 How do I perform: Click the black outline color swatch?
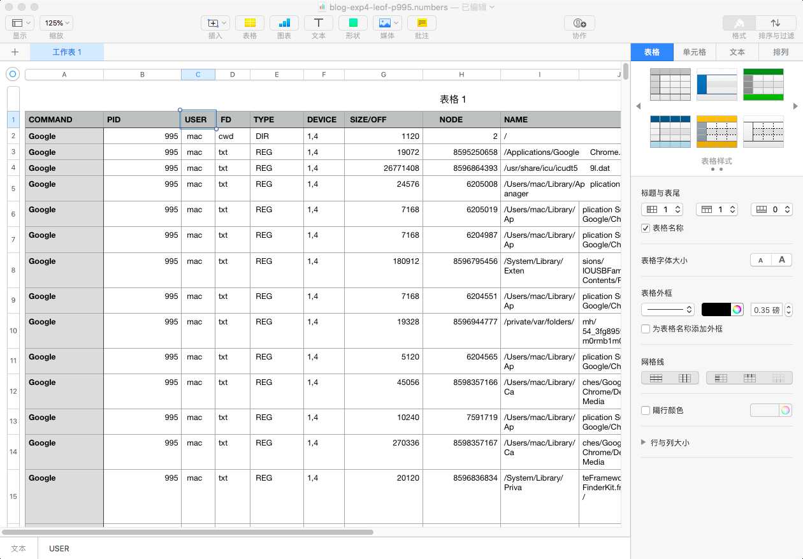(x=716, y=310)
